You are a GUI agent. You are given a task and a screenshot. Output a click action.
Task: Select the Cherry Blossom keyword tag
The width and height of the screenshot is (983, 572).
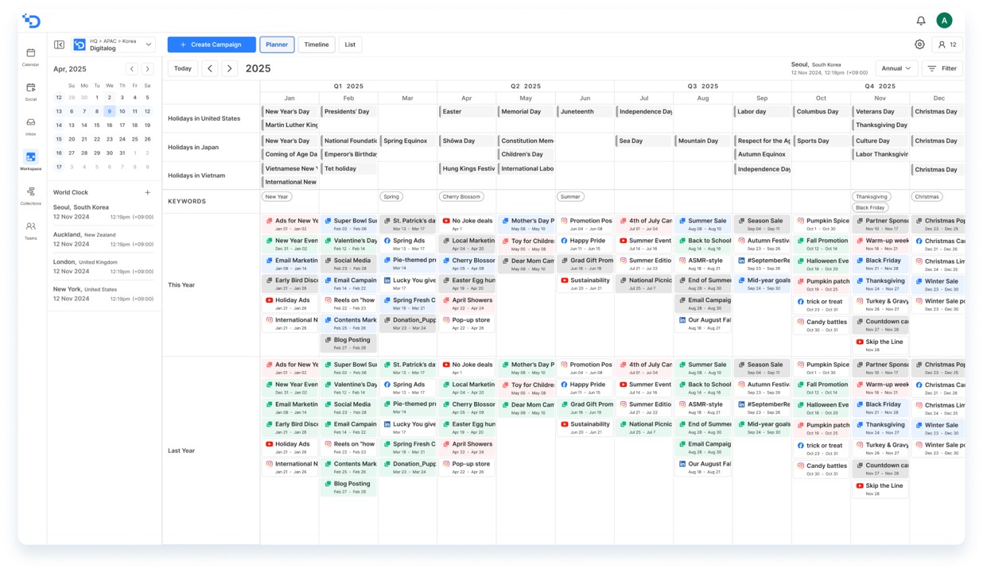coord(461,196)
